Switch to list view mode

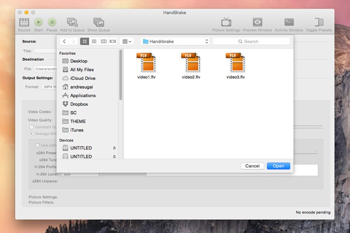[x=94, y=41]
